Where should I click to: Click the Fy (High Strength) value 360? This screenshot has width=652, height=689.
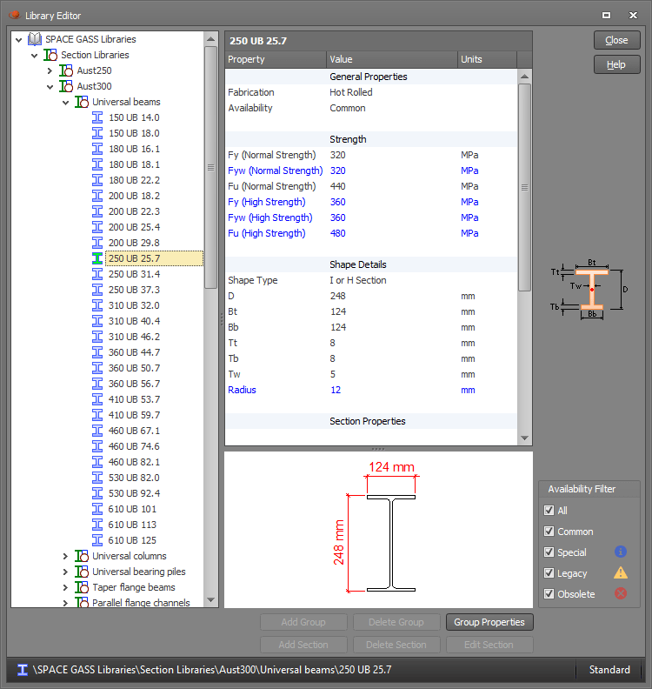337,202
